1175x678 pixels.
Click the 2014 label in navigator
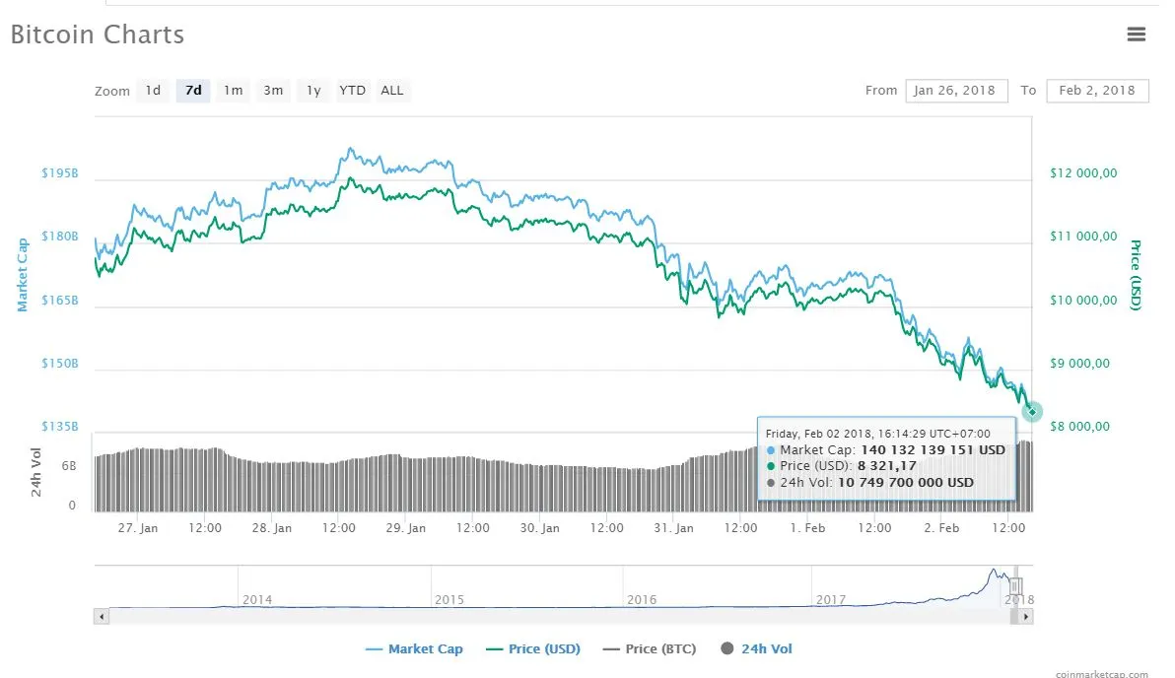click(257, 599)
